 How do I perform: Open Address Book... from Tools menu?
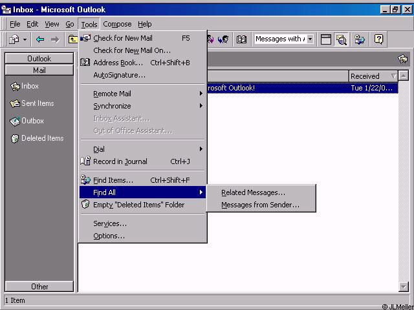(142, 63)
